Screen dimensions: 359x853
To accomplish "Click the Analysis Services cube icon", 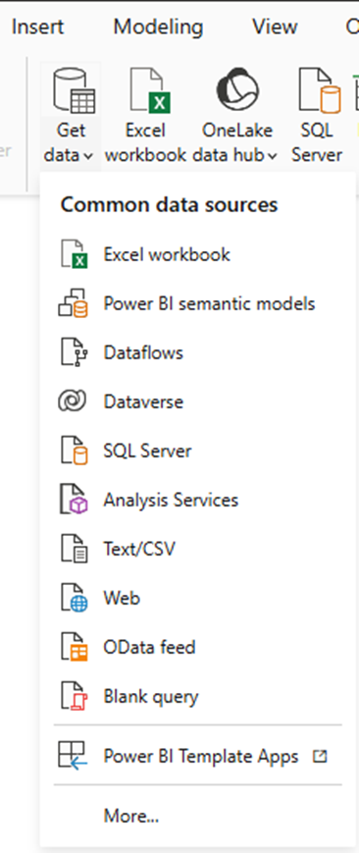I will tap(74, 500).
